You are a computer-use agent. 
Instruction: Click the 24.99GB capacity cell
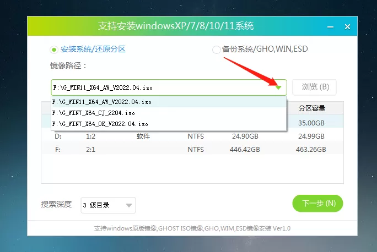coord(311,136)
